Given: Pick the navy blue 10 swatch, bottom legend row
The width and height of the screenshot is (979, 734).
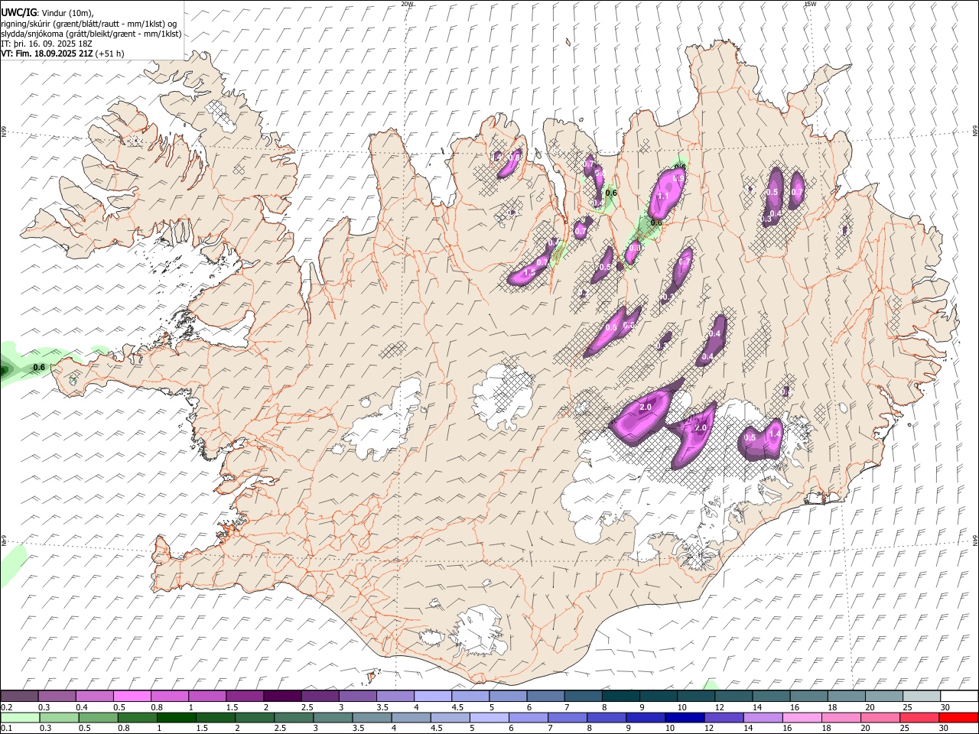Looking at the screenshot, I should point(684,718).
